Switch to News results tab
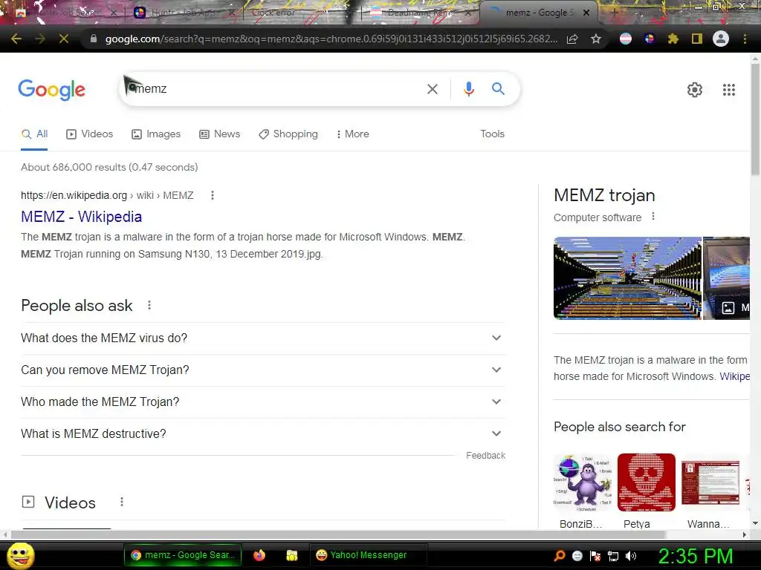This screenshot has width=761, height=570. click(219, 134)
